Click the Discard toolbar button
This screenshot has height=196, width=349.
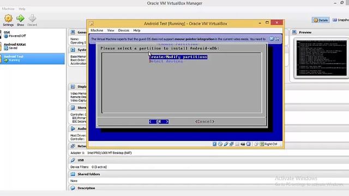point(32,20)
